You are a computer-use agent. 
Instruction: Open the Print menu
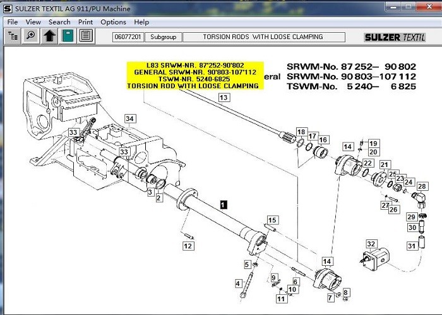click(85, 22)
